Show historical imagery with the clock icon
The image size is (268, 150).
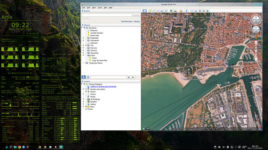pyautogui.click(x=171, y=11)
